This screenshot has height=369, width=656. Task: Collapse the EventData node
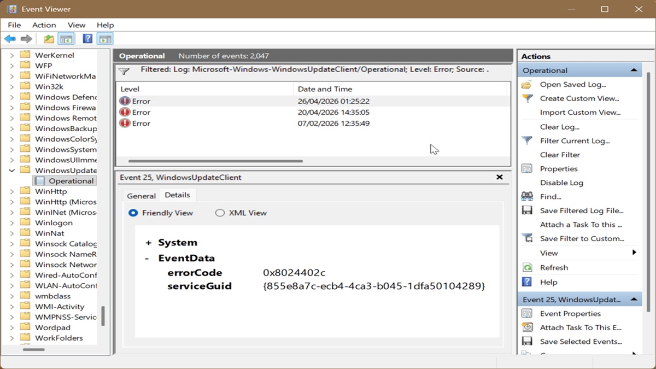(x=147, y=258)
